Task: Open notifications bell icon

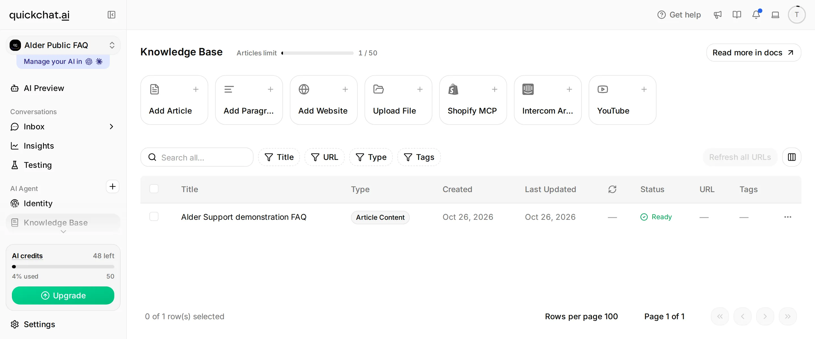Action: (756, 15)
